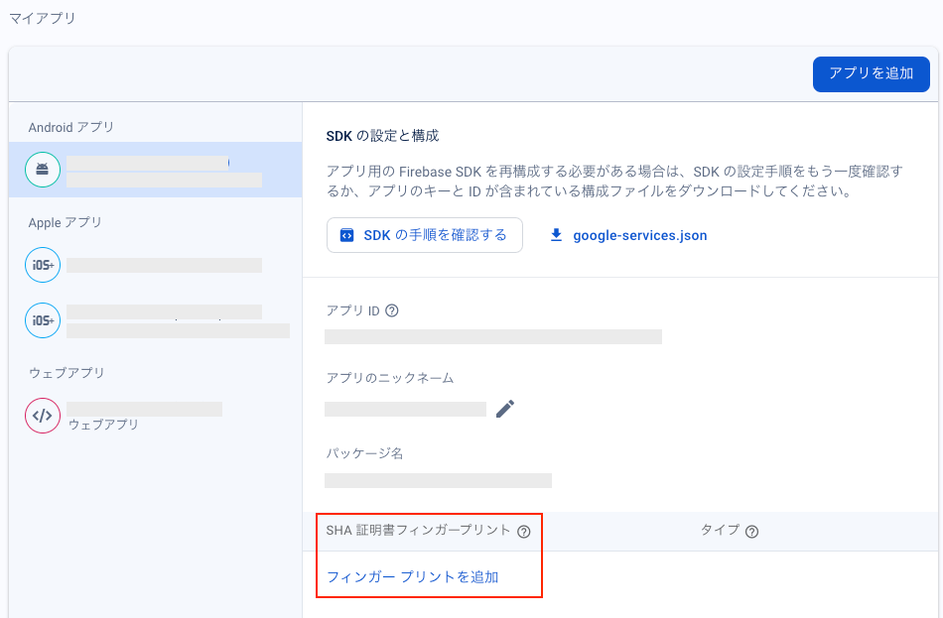943x618 pixels.
Task: Click help icon next to タイプ
Action: point(751,532)
